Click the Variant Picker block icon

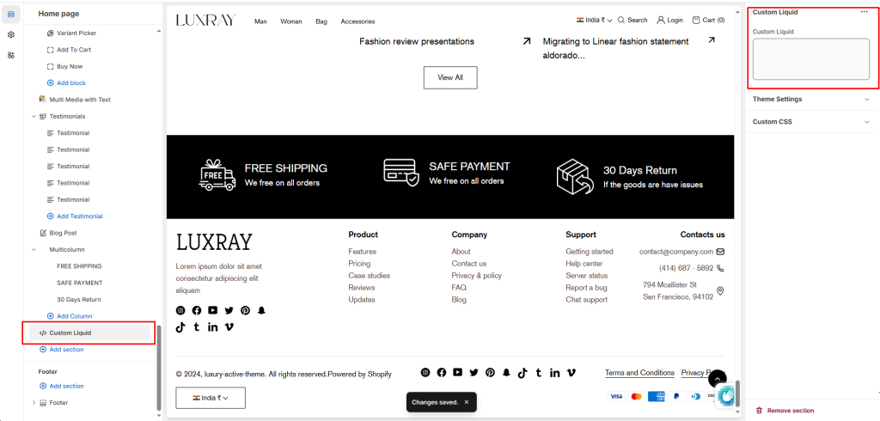[x=51, y=34]
